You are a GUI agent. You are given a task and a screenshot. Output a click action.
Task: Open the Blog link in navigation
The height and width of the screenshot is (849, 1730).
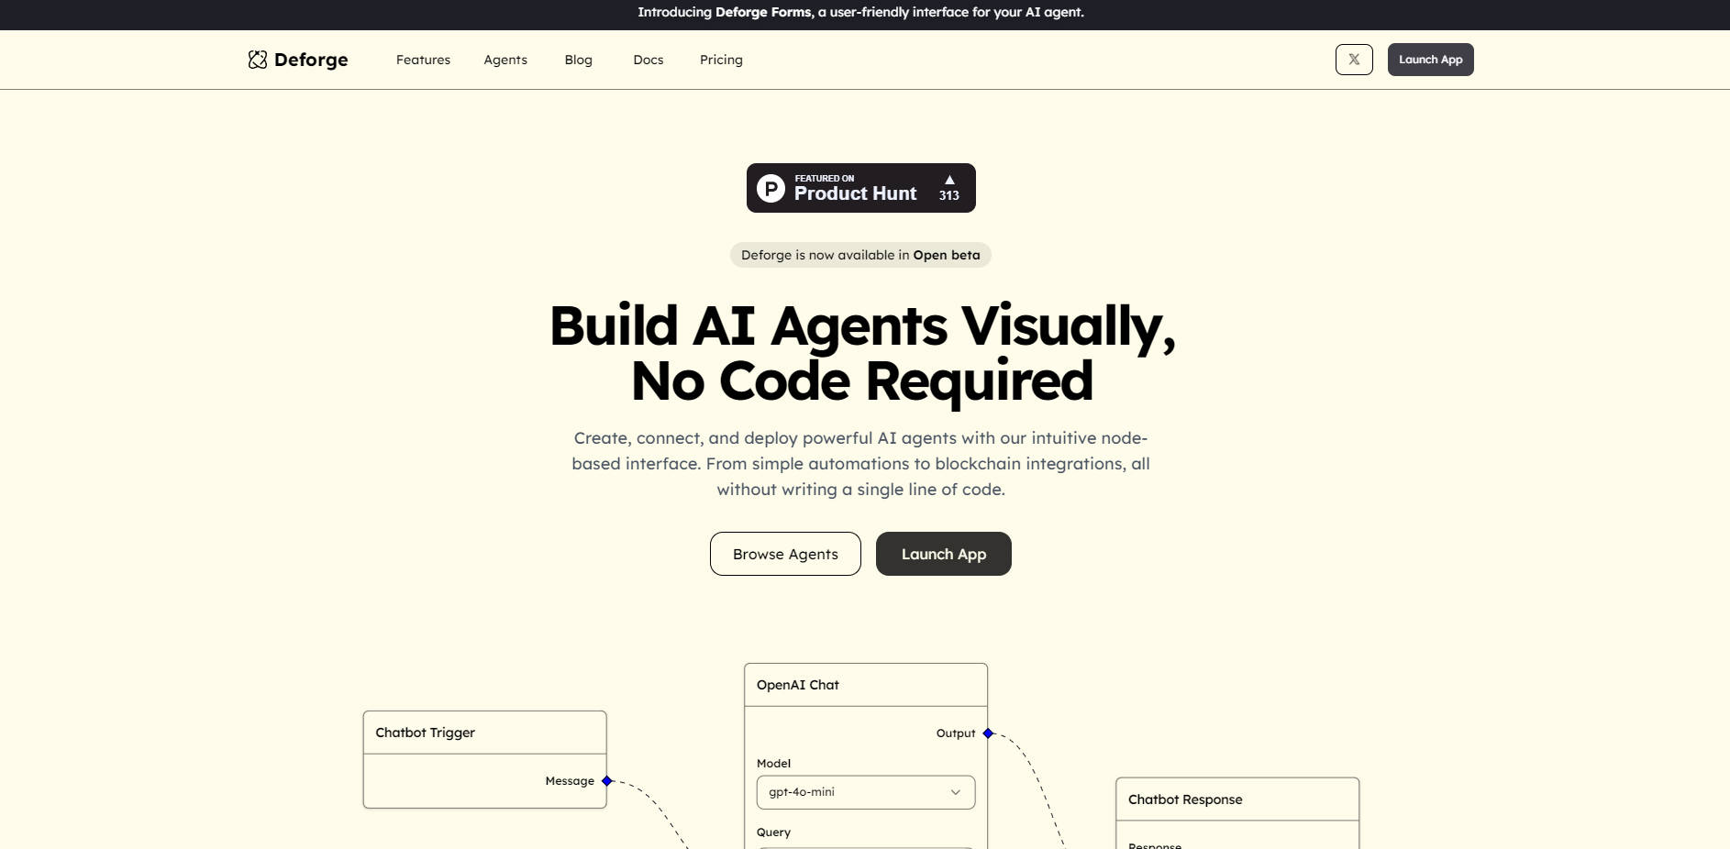[x=578, y=60]
